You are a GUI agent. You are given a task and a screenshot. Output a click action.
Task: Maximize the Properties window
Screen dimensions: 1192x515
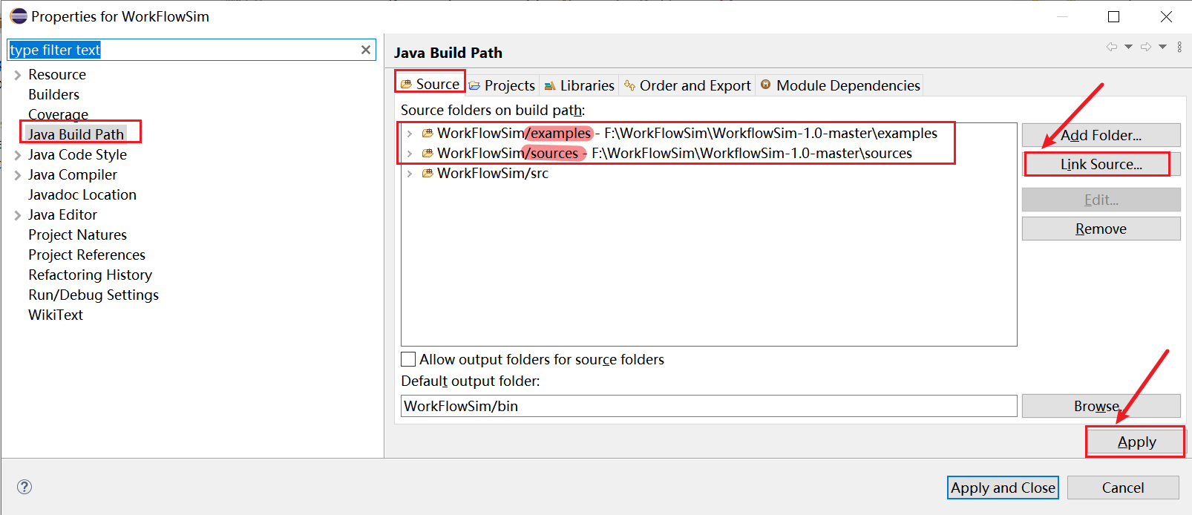[x=1113, y=16]
